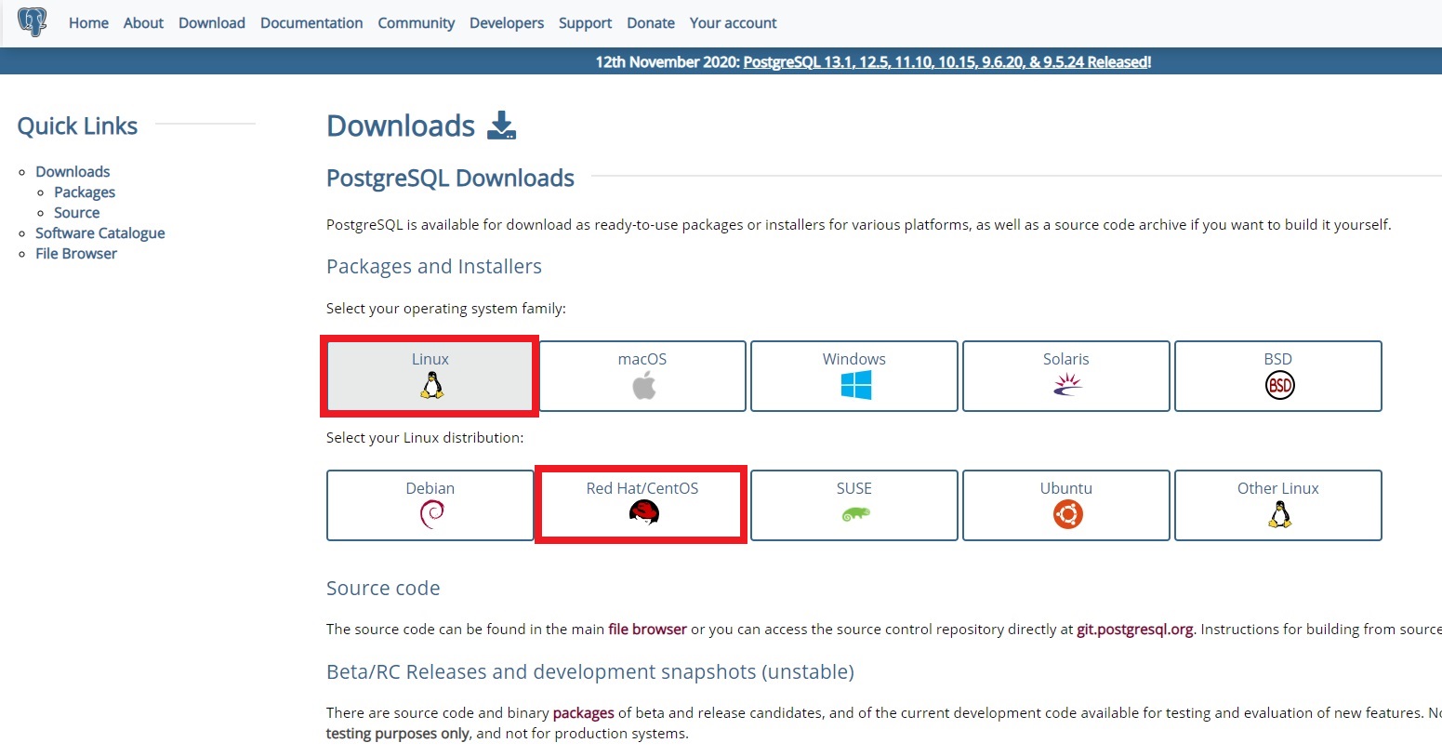Screen dimensions: 1442x756
Task: Click the PostgreSQL elephant logo
Action: [x=33, y=21]
